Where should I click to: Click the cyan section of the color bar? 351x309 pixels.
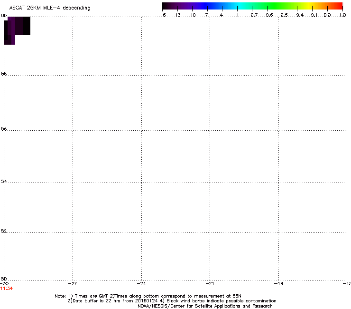coord(240,6)
